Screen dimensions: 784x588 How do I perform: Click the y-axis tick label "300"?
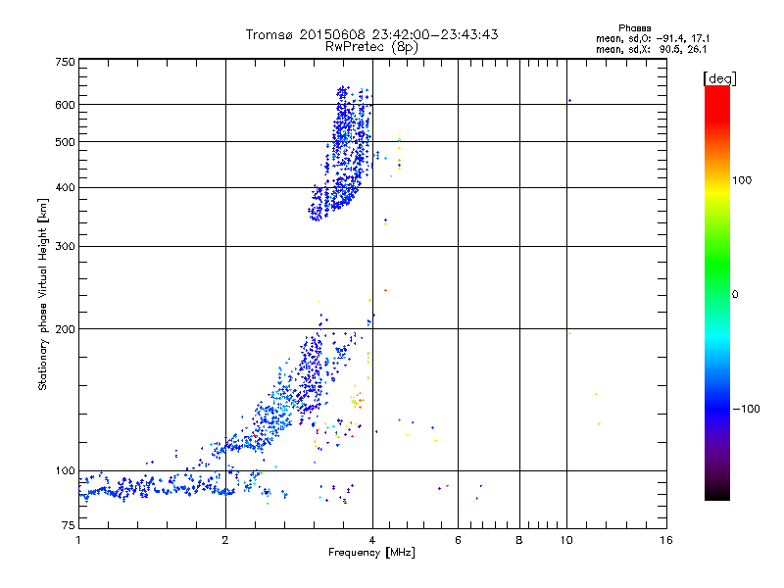coord(65,246)
